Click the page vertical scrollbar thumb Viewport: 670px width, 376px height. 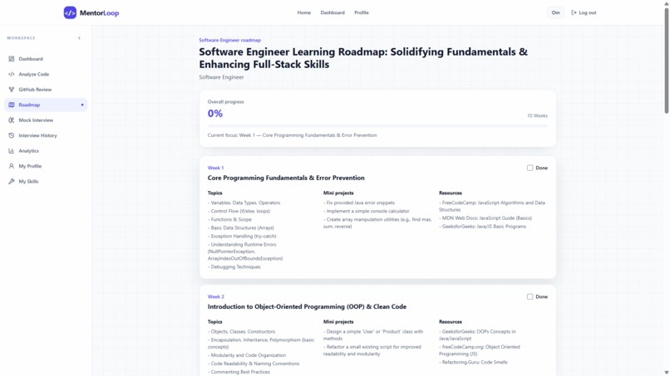(666, 61)
